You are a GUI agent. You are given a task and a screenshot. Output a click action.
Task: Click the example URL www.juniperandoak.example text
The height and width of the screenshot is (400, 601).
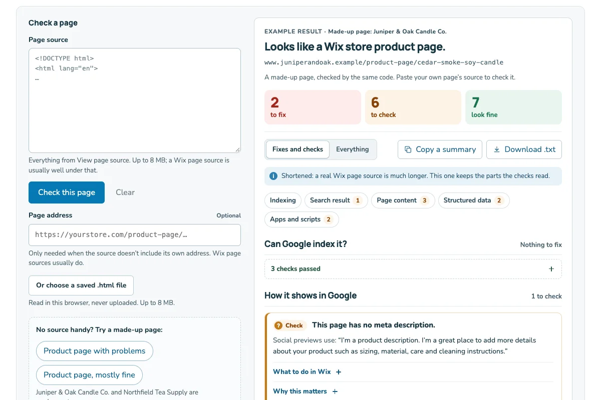coord(384,62)
